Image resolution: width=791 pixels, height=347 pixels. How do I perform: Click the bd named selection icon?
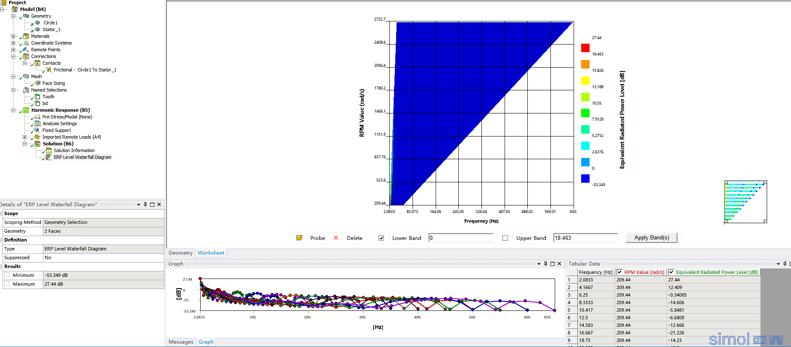point(37,103)
